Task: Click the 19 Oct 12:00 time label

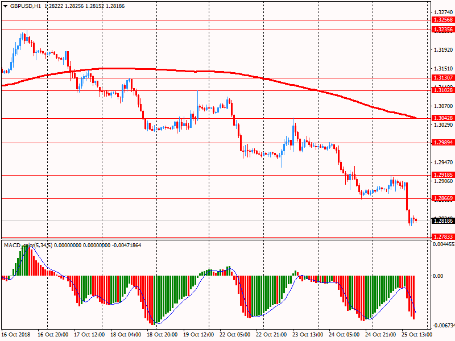Action: click(x=198, y=335)
